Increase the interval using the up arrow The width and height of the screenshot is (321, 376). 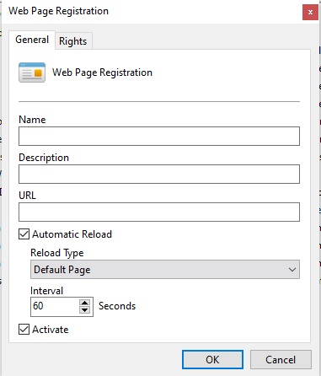click(84, 303)
